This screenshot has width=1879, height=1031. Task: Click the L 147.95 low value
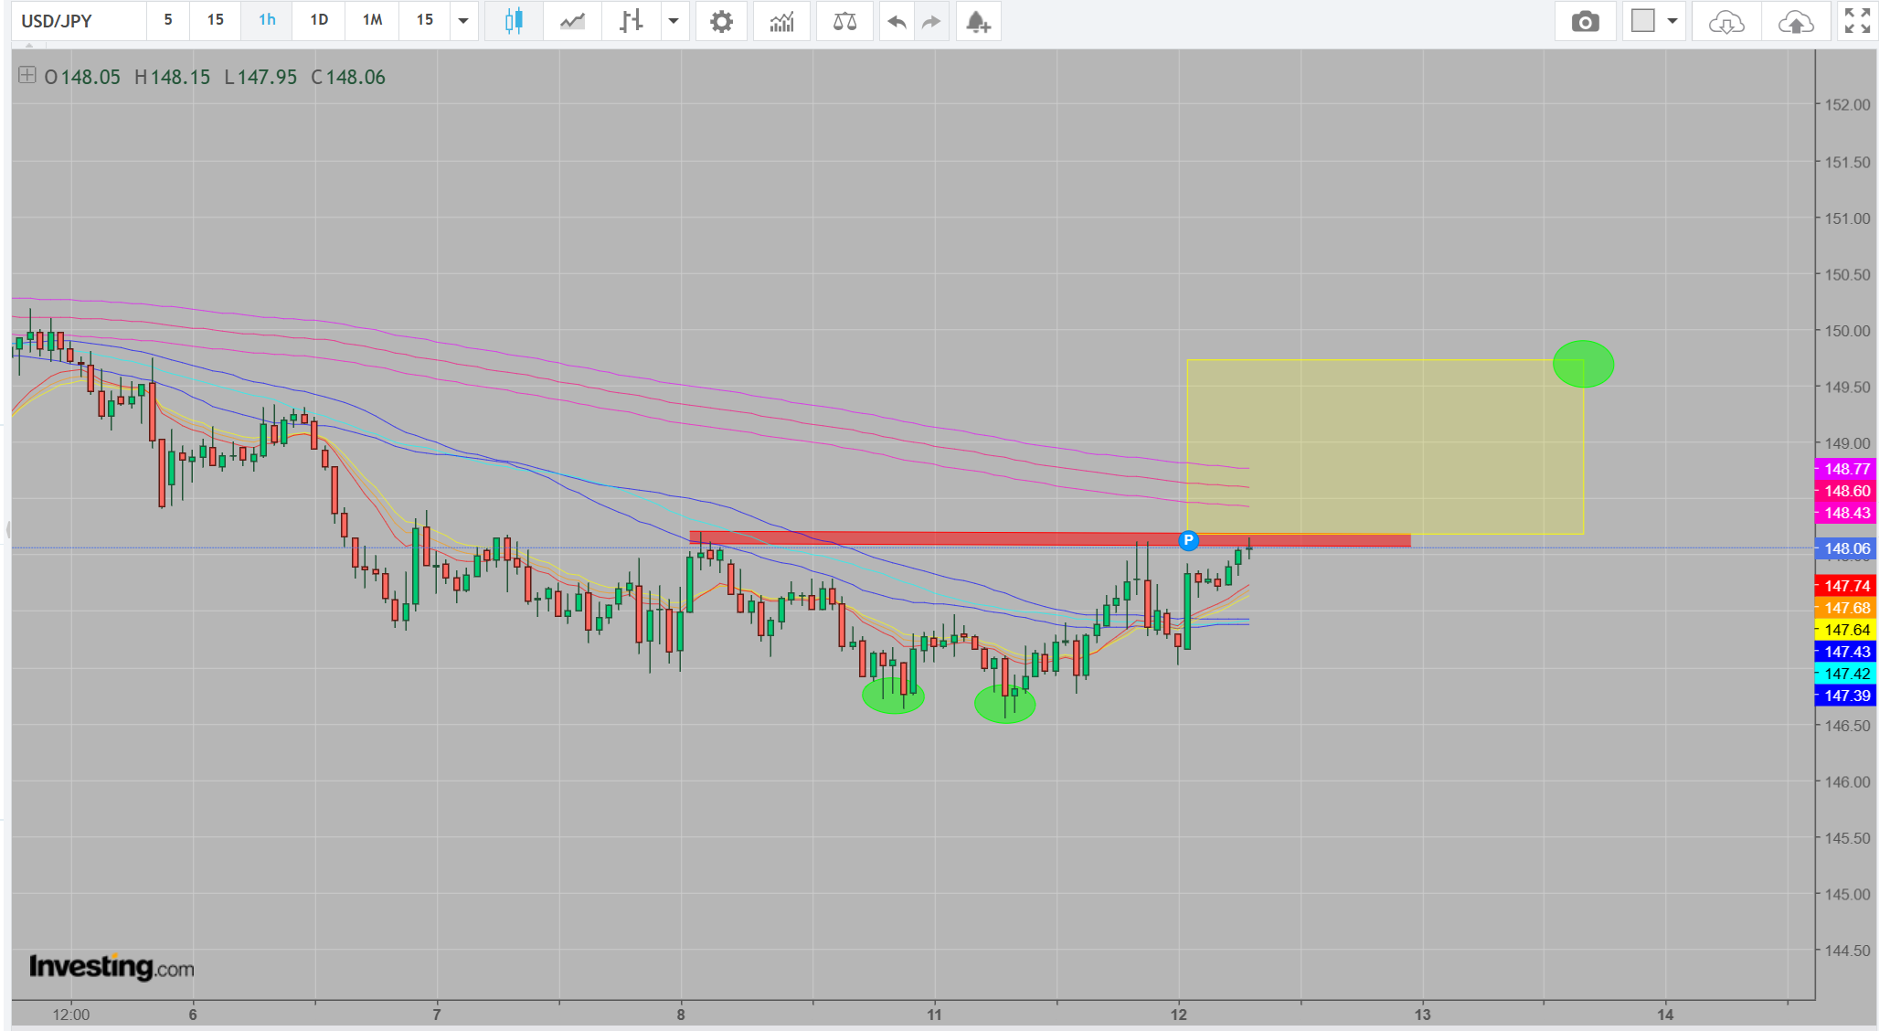[261, 77]
